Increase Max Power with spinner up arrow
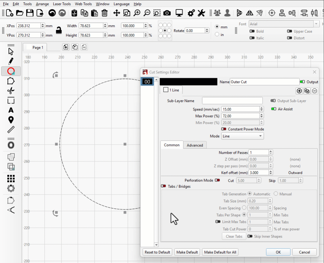The width and height of the screenshot is (324, 263). [x=262, y=115]
